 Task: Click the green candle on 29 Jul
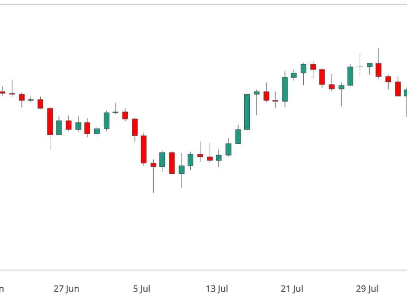(x=369, y=65)
